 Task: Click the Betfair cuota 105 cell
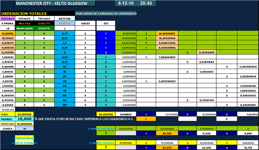pyautogui.click(x=65, y=105)
